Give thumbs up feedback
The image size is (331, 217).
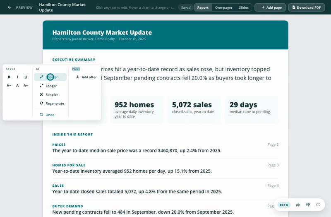coord(297,205)
